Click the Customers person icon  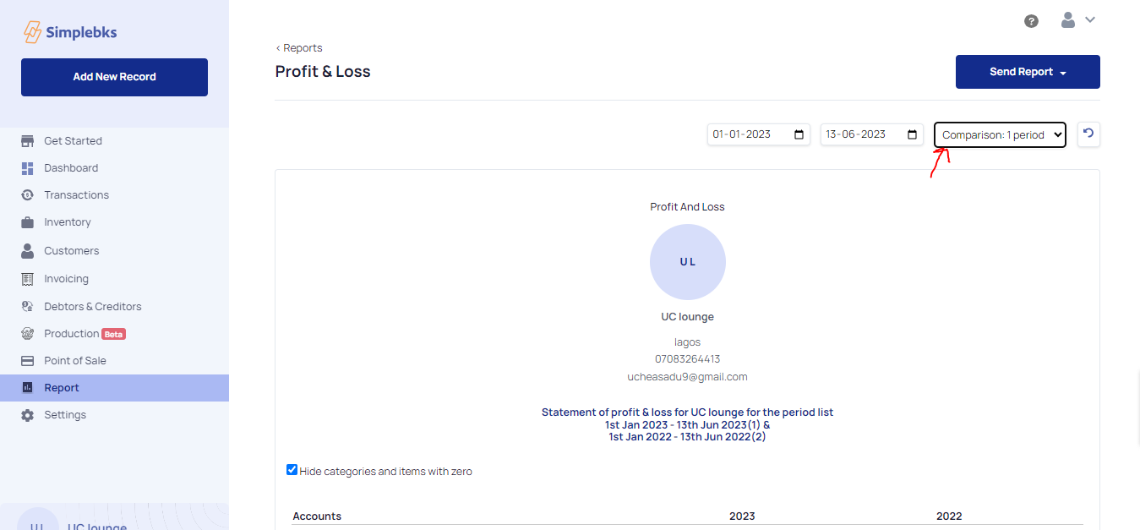28,251
